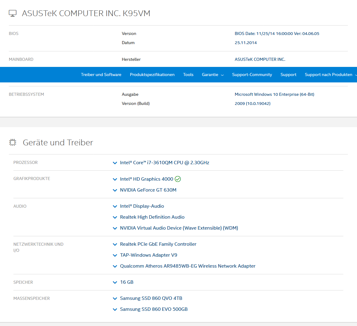Expand Intel HD Graphics 4000 details
Screen dimensions: 357x326
[x=115, y=179]
